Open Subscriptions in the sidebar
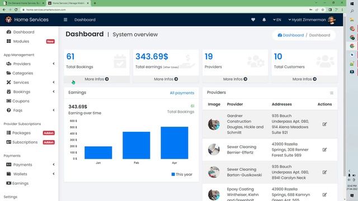This screenshot has height=201, width=358. point(25,142)
